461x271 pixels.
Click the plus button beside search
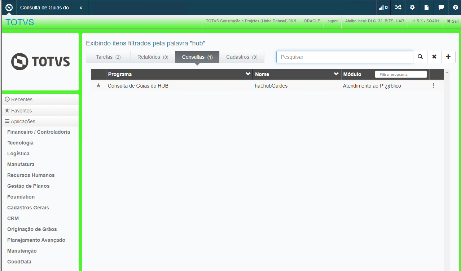(x=448, y=57)
